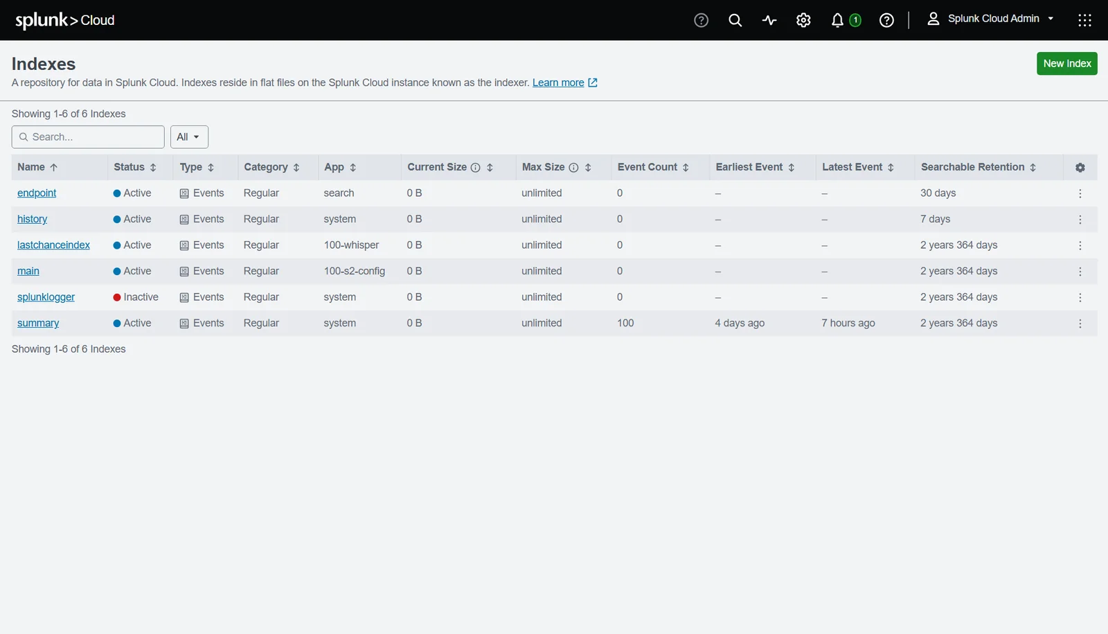The image size is (1108, 634).
Task: Sort table by Earliest Event column
Action: 755,167
